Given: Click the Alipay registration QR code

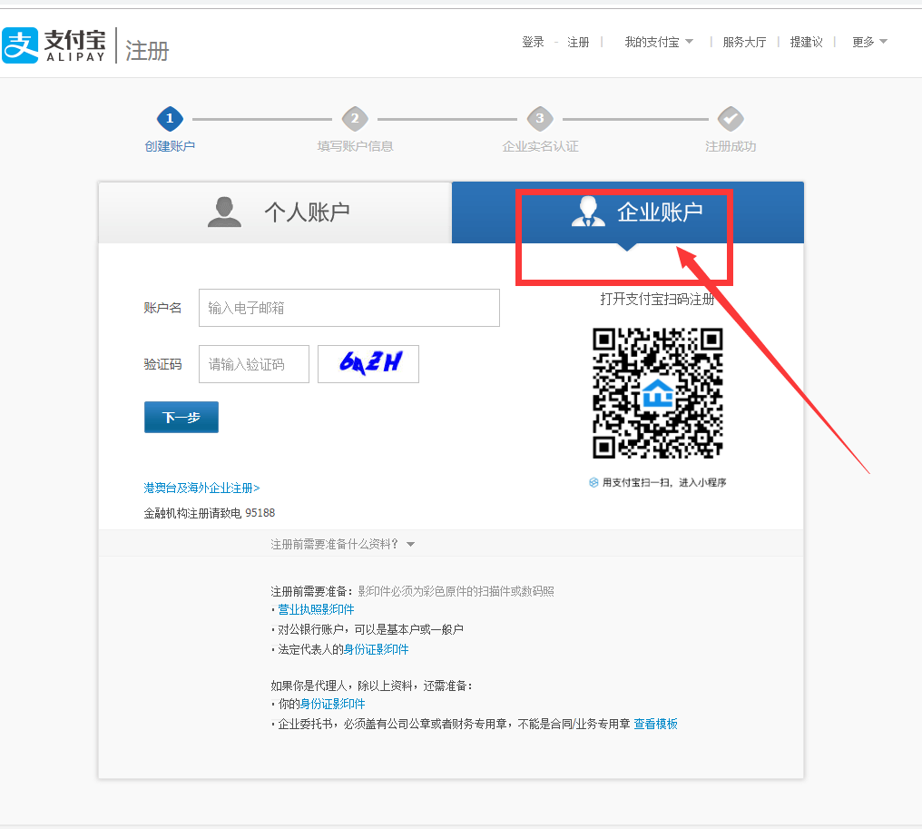Looking at the screenshot, I should click(x=658, y=393).
